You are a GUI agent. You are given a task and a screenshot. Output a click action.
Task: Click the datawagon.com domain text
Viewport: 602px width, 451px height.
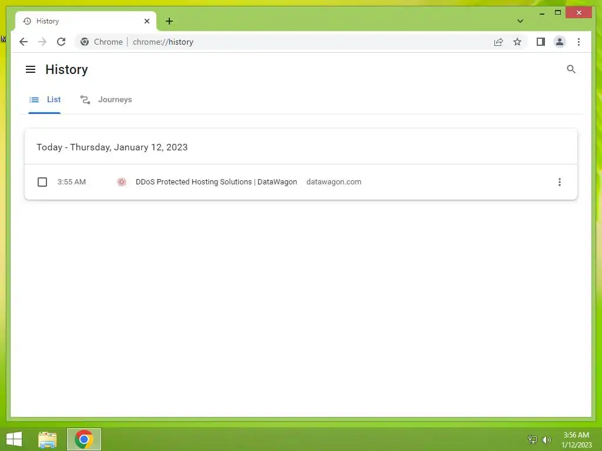pos(334,182)
